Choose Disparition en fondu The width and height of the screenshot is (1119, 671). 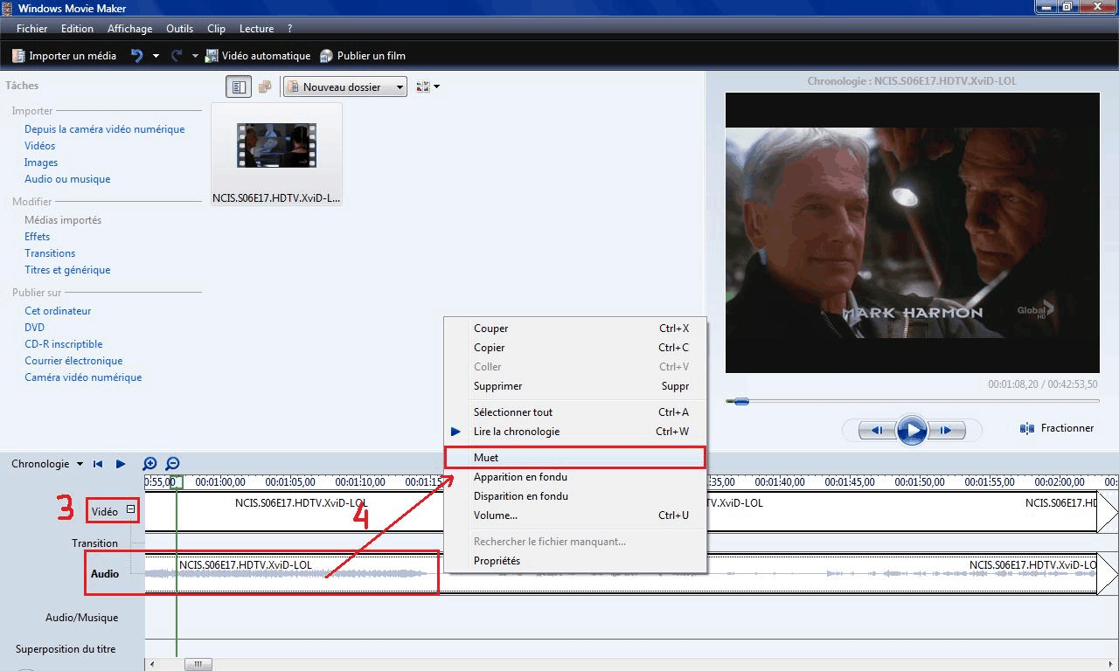[575, 496]
